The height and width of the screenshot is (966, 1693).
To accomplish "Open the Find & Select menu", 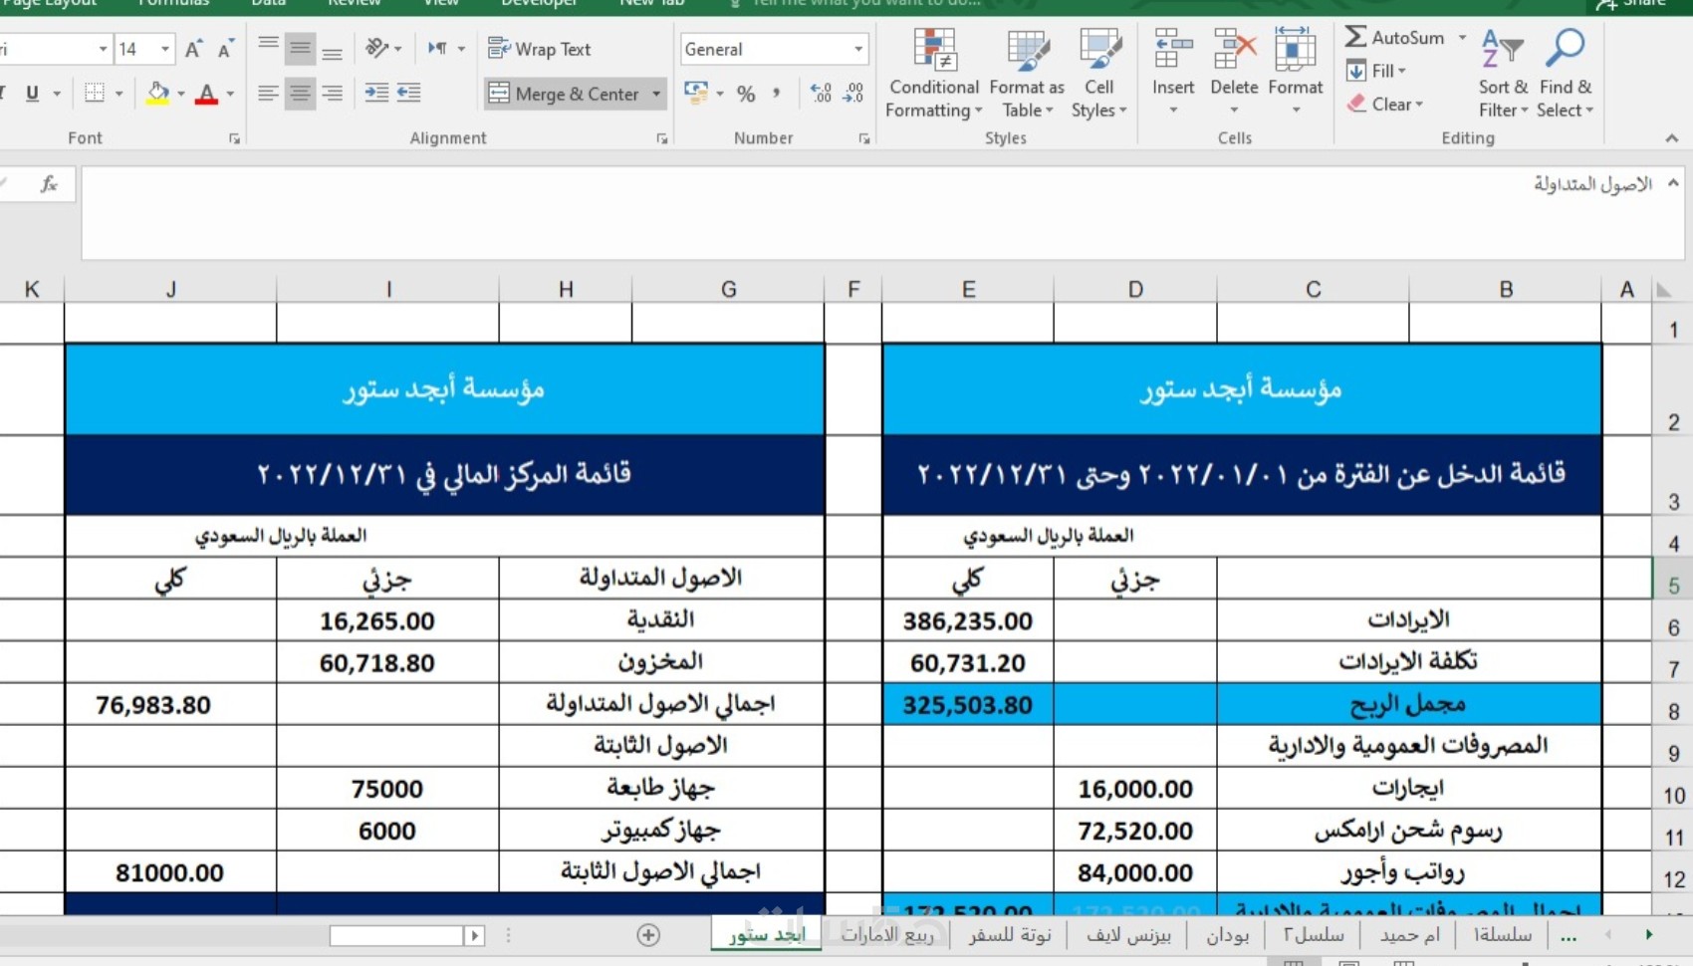I will pyautogui.click(x=1566, y=74).
